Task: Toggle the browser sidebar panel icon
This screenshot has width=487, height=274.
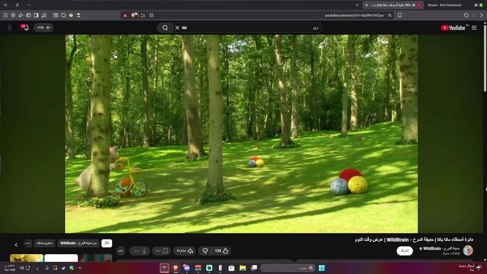Action: tap(36, 15)
